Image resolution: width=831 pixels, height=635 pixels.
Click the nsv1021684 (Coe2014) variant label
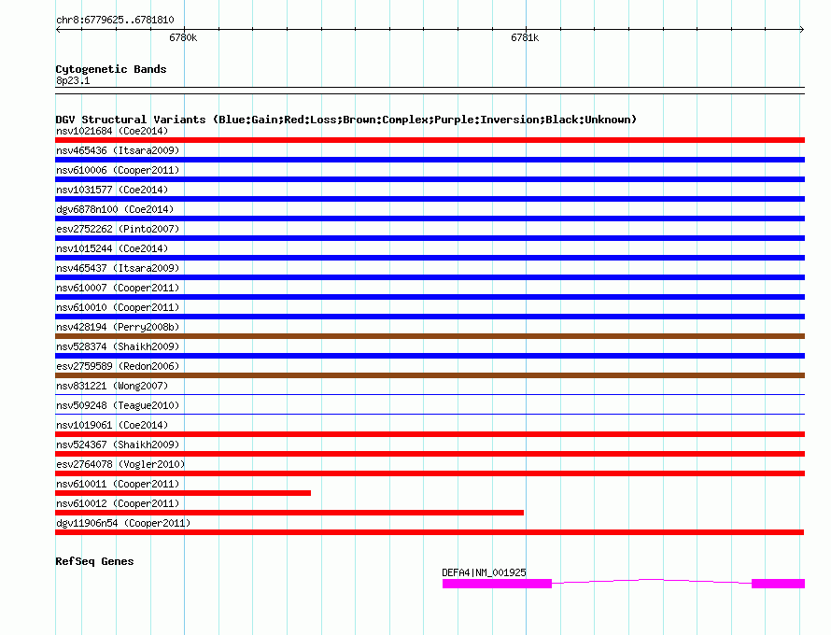tap(112, 131)
